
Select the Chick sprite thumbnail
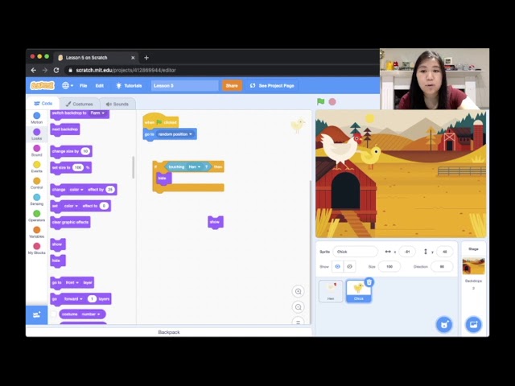tap(359, 291)
